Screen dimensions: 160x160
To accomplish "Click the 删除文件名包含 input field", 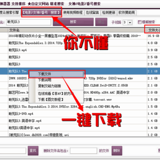I will click(84, 151).
